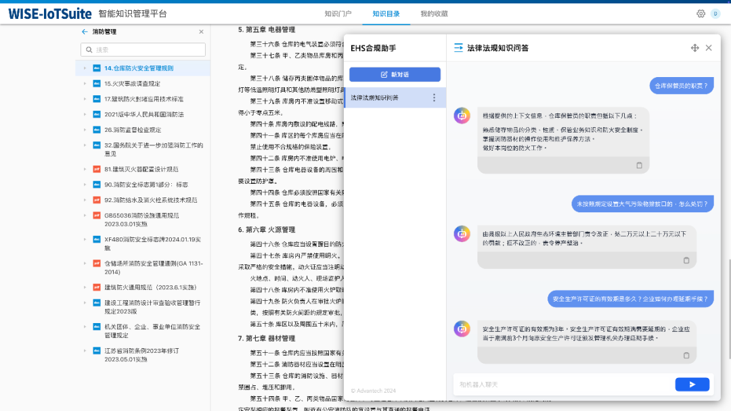Screen dimensions: 731x411
Task: Expand 15.火灾事故调查规定 tree node
Action: click(x=85, y=83)
